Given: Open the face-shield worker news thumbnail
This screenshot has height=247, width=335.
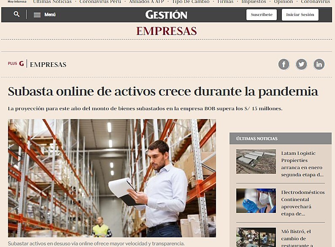Looking at the screenshot, I should 256,201.
